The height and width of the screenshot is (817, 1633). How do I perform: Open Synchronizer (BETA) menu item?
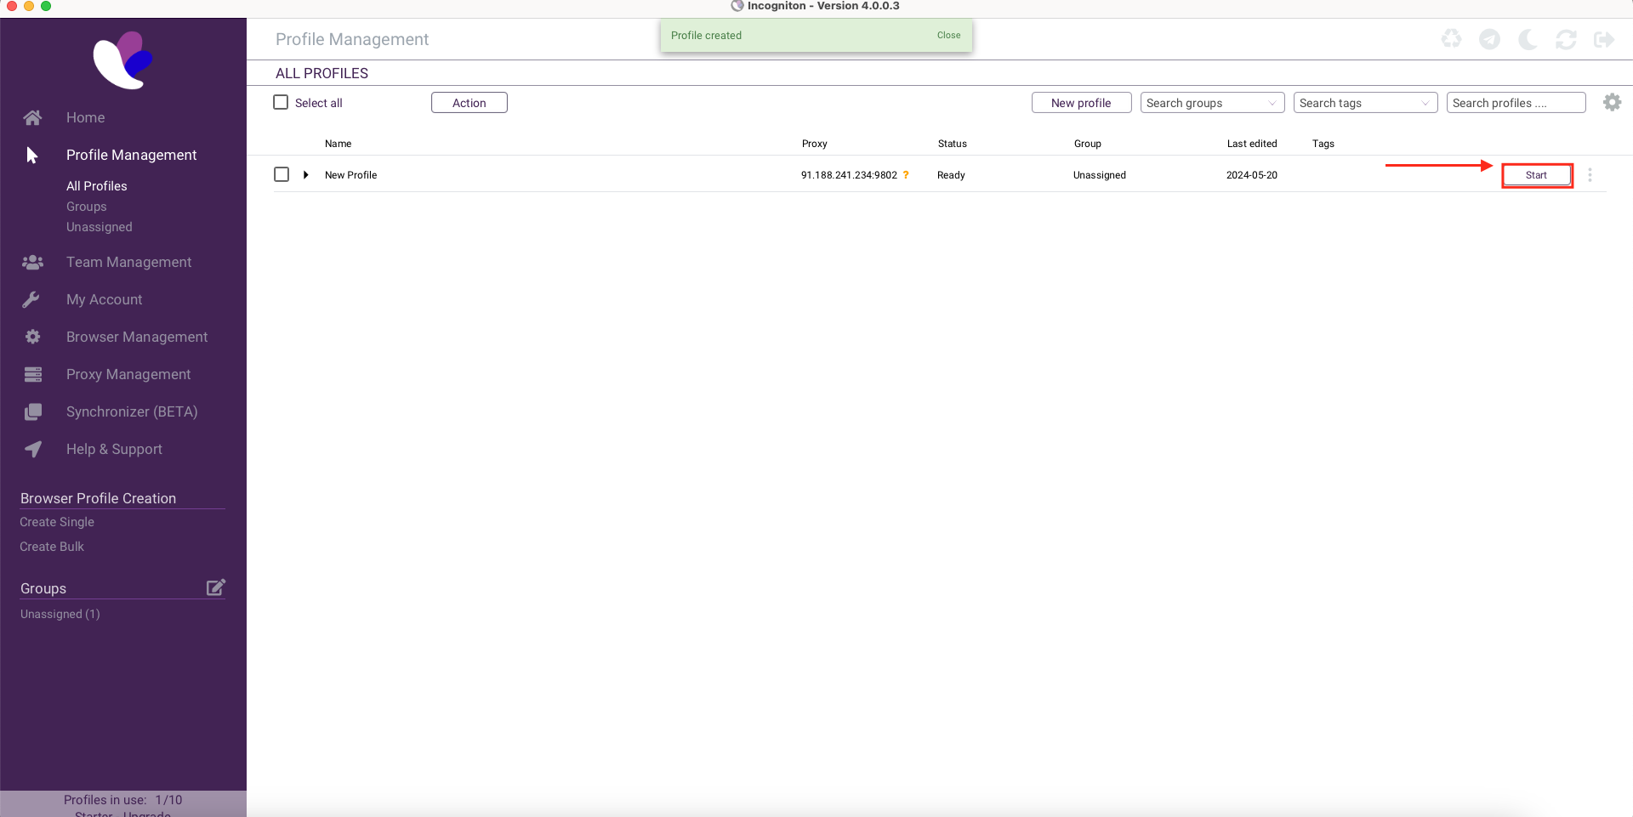coord(132,411)
